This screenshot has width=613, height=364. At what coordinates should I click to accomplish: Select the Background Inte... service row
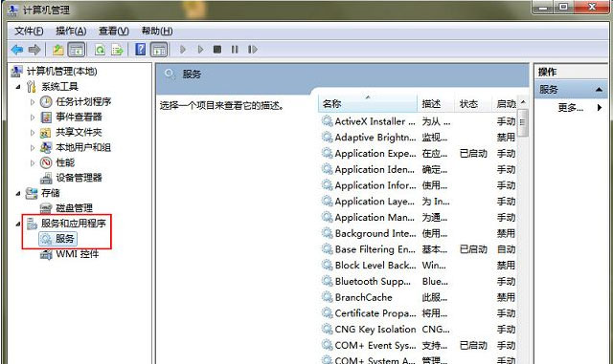tap(419, 233)
